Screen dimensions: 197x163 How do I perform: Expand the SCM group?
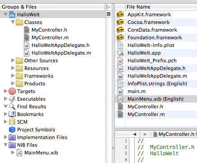coord(5,122)
